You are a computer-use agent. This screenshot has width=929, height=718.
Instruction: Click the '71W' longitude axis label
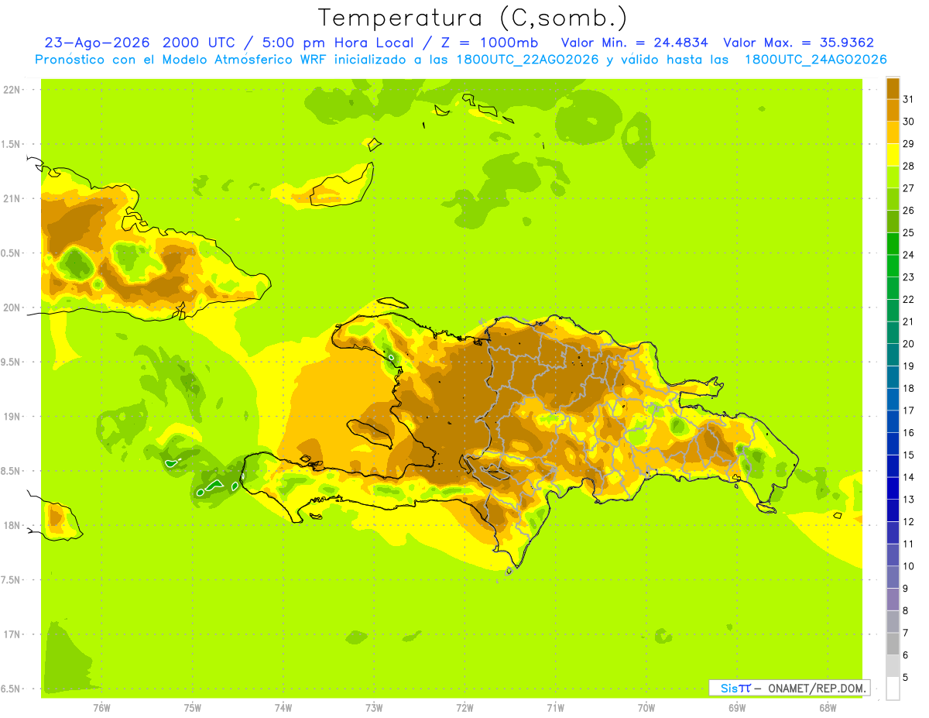point(555,707)
